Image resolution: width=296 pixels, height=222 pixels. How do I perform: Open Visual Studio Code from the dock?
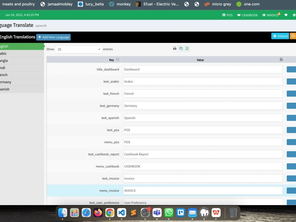point(122,213)
